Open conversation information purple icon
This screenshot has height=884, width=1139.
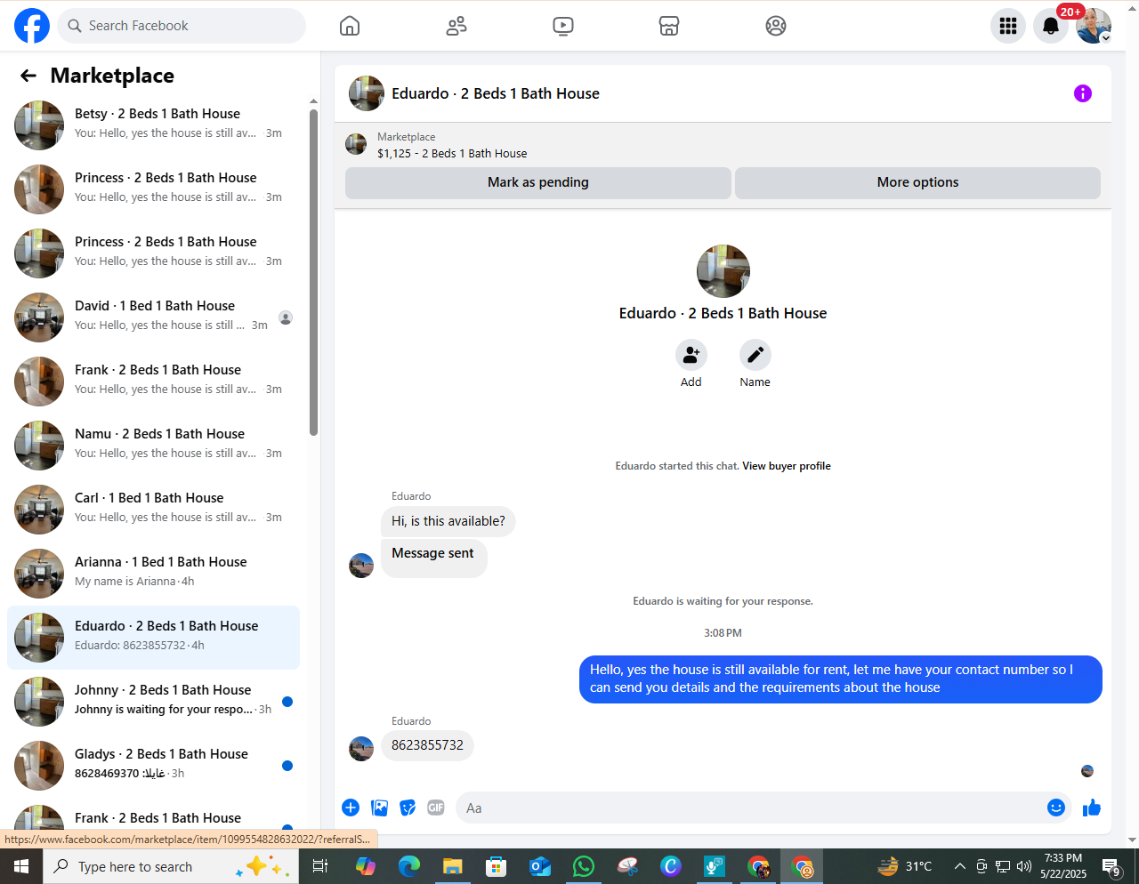[x=1083, y=93]
